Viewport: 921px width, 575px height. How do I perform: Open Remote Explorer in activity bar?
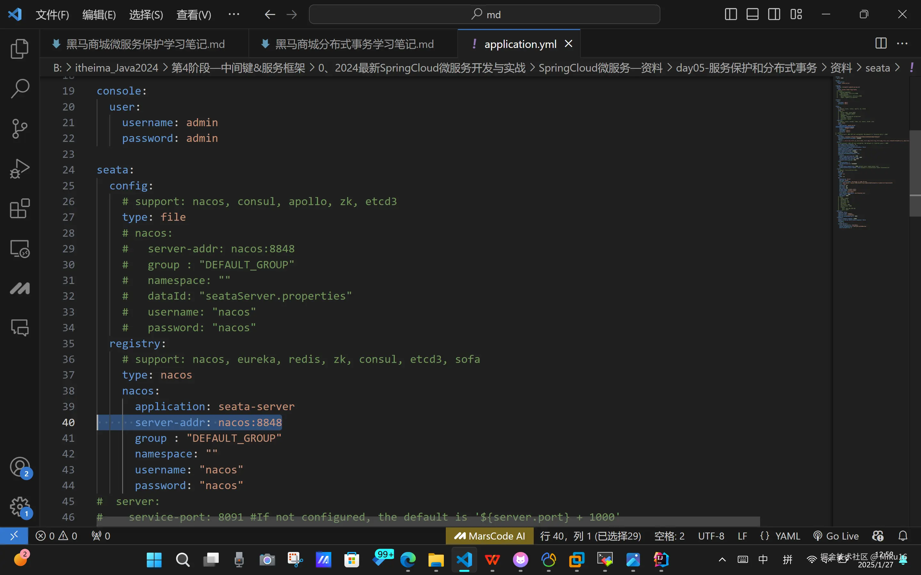20,249
